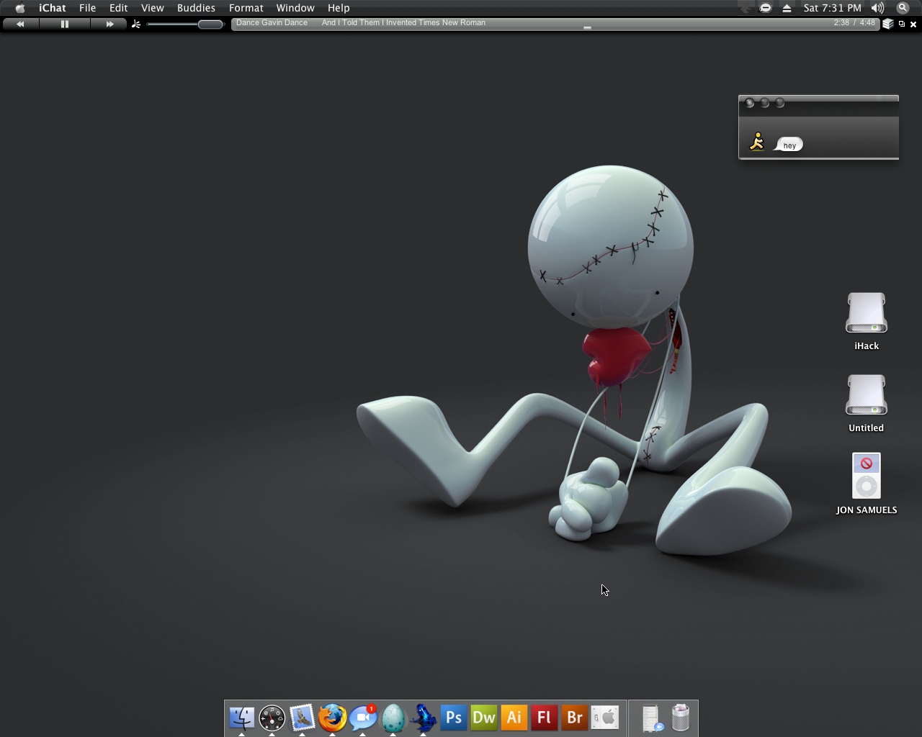Skip to previous track in music bar
Image resolution: width=922 pixels, height=737 pixels.
coord(20,24)
